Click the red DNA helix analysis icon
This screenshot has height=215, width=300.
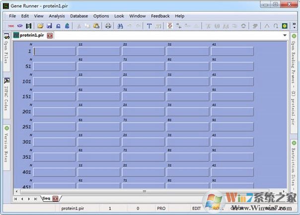point(170,26)
